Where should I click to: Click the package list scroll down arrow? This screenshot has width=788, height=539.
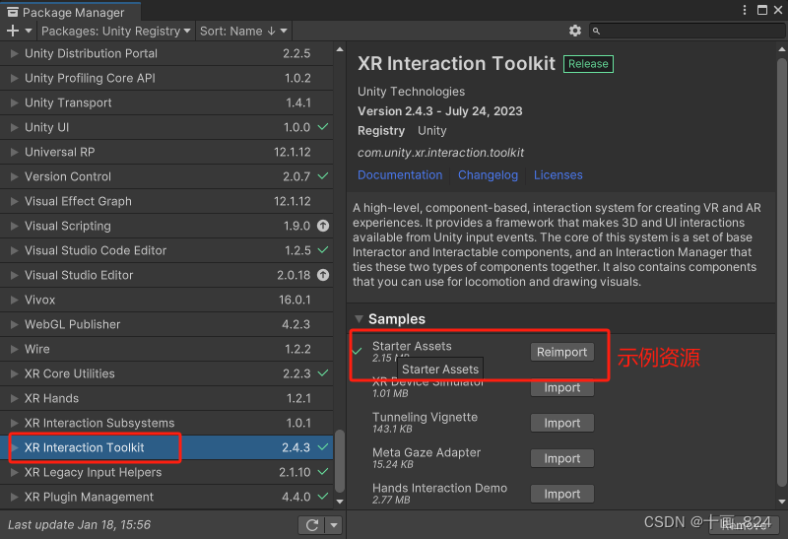[340, 502]
